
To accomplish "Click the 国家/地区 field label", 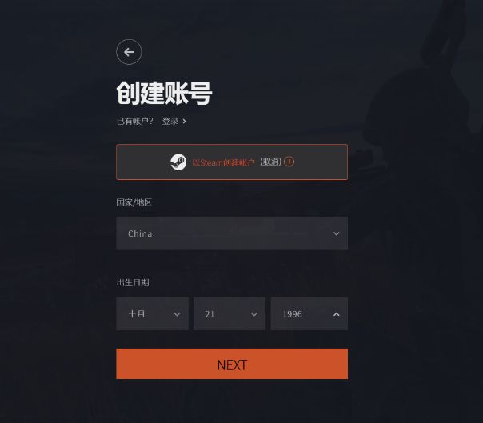I will pos(134,202).
